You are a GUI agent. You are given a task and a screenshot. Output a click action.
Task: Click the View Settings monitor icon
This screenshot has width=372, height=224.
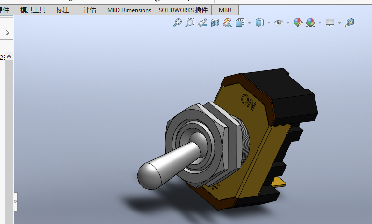coord(330,23)
